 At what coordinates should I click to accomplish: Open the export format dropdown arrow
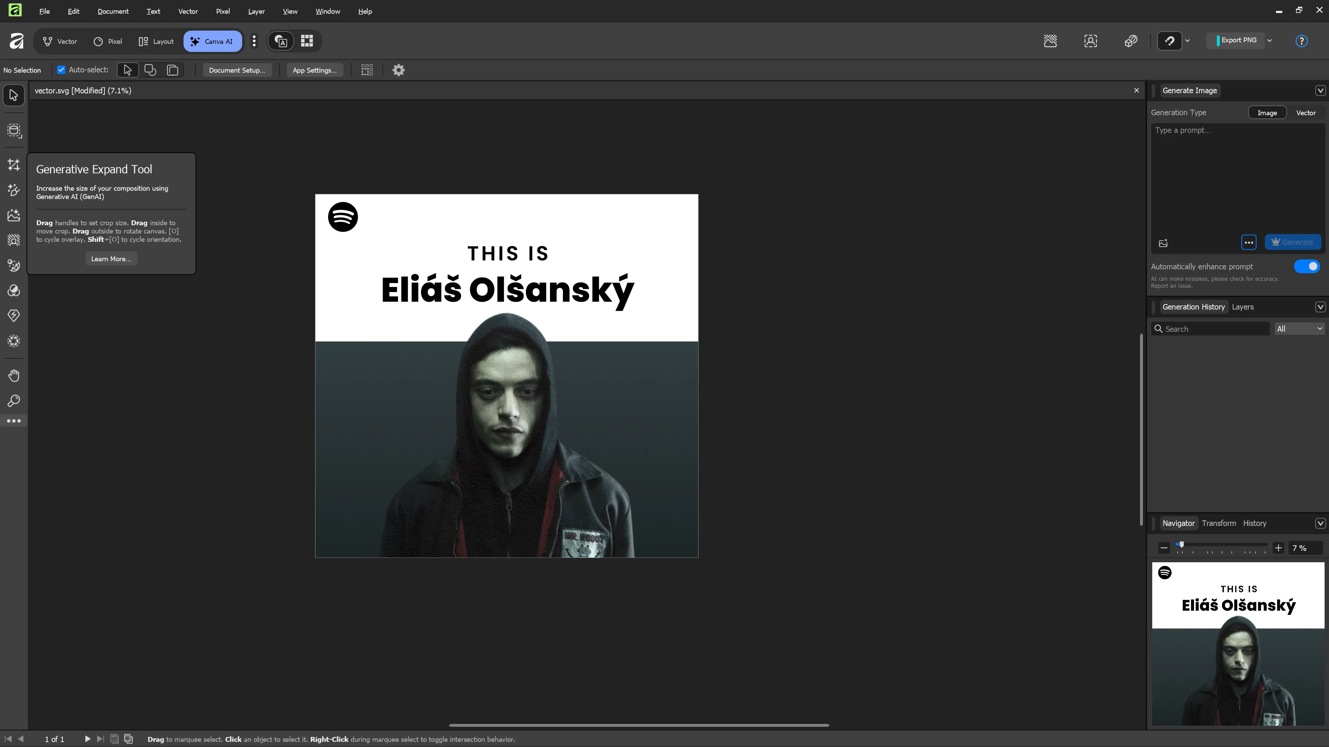(1270, 40)
